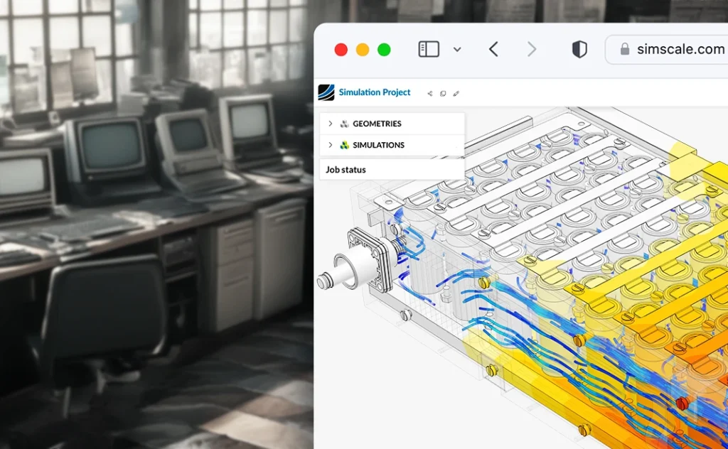Navigate back with the browser back arrow
The width and height of the screenshot is (728, 449).
[493, 48]
